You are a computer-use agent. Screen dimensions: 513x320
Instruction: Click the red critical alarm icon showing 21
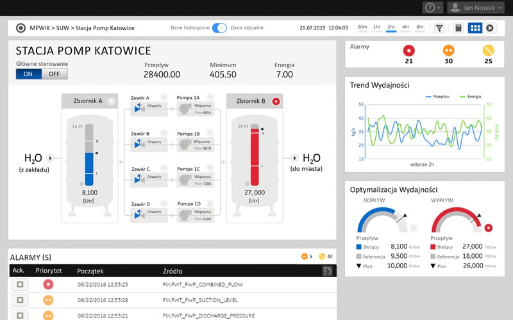click(x=408, y=51)
